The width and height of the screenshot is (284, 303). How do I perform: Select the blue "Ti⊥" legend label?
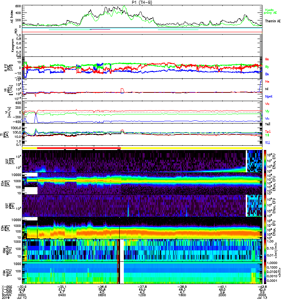click(x=267, y=143)
